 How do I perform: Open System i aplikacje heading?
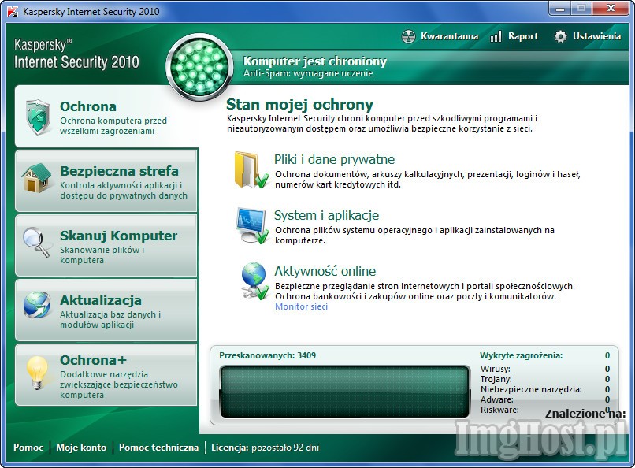326,215
